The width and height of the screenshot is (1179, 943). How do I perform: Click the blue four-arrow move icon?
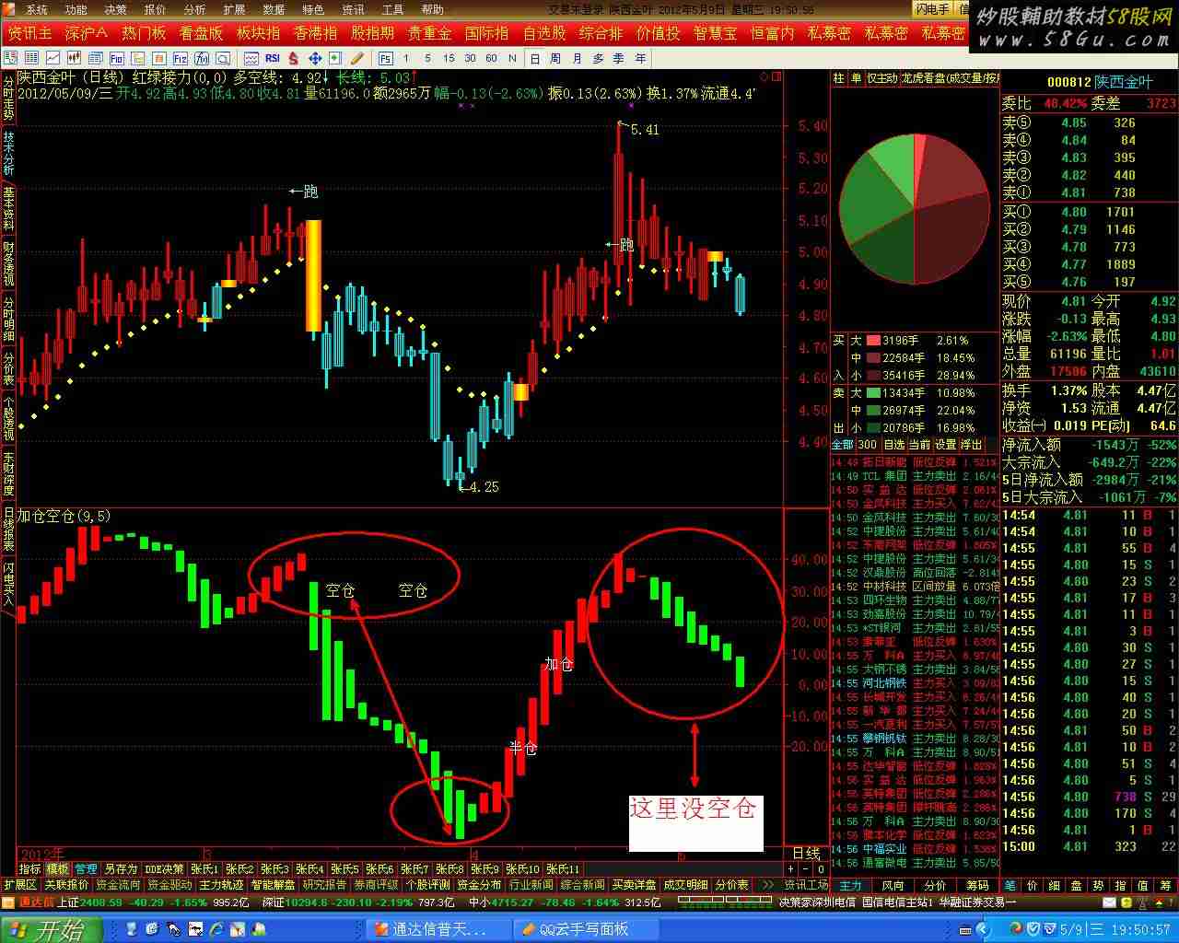point(314,58)
